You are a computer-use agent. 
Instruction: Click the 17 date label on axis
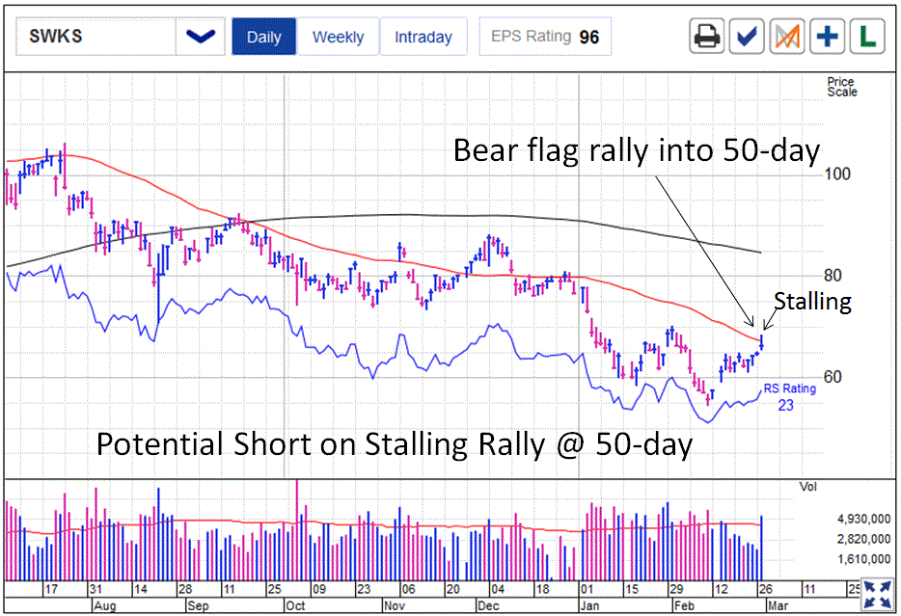[x=51, y=589]
